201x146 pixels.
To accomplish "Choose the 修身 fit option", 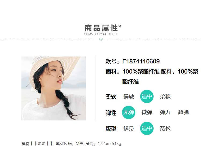I will coord(129,128).
